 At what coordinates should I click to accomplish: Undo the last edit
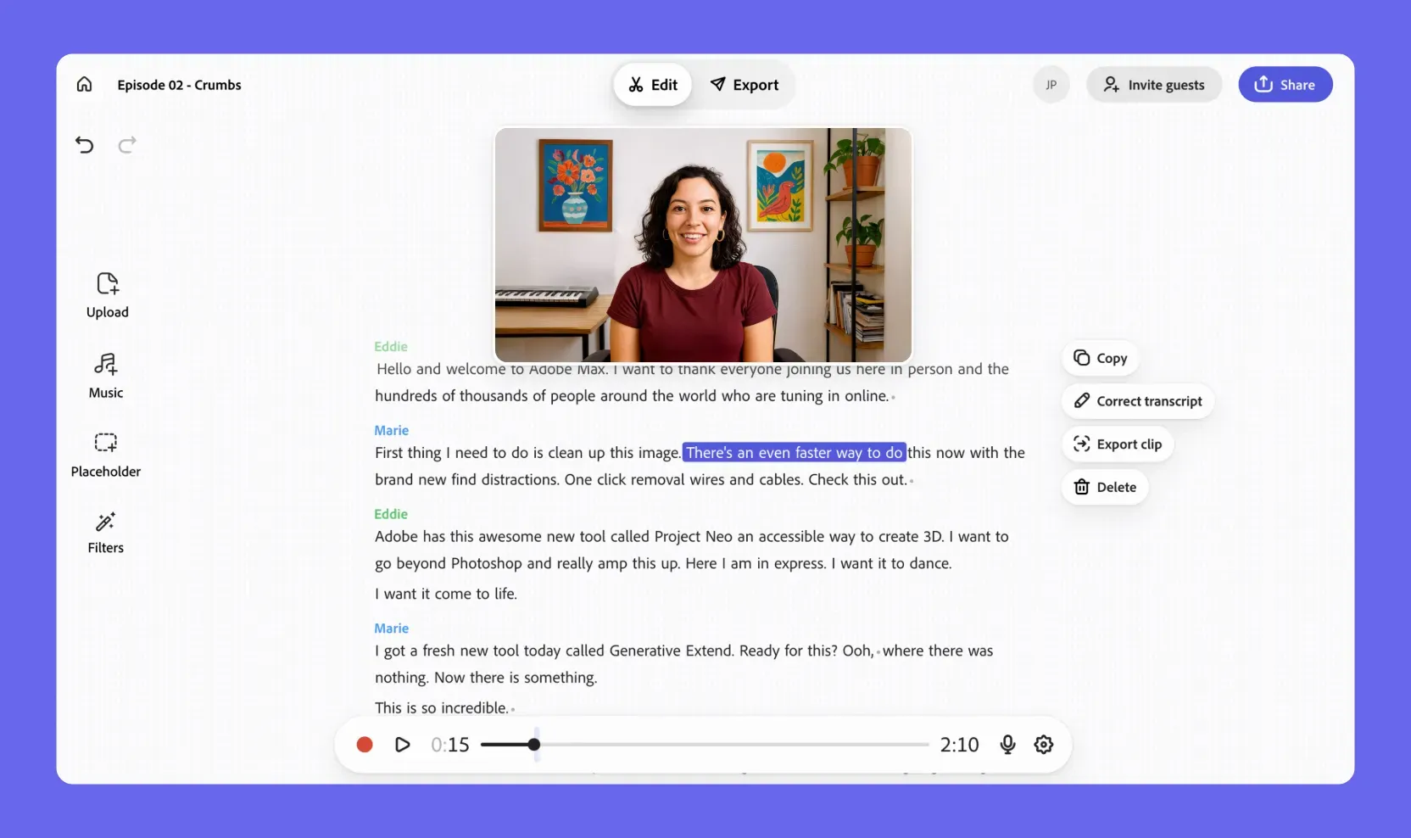point(84,145)
